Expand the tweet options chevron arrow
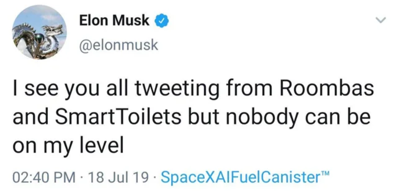Screen dimensions: 397x195 [382, 20]
